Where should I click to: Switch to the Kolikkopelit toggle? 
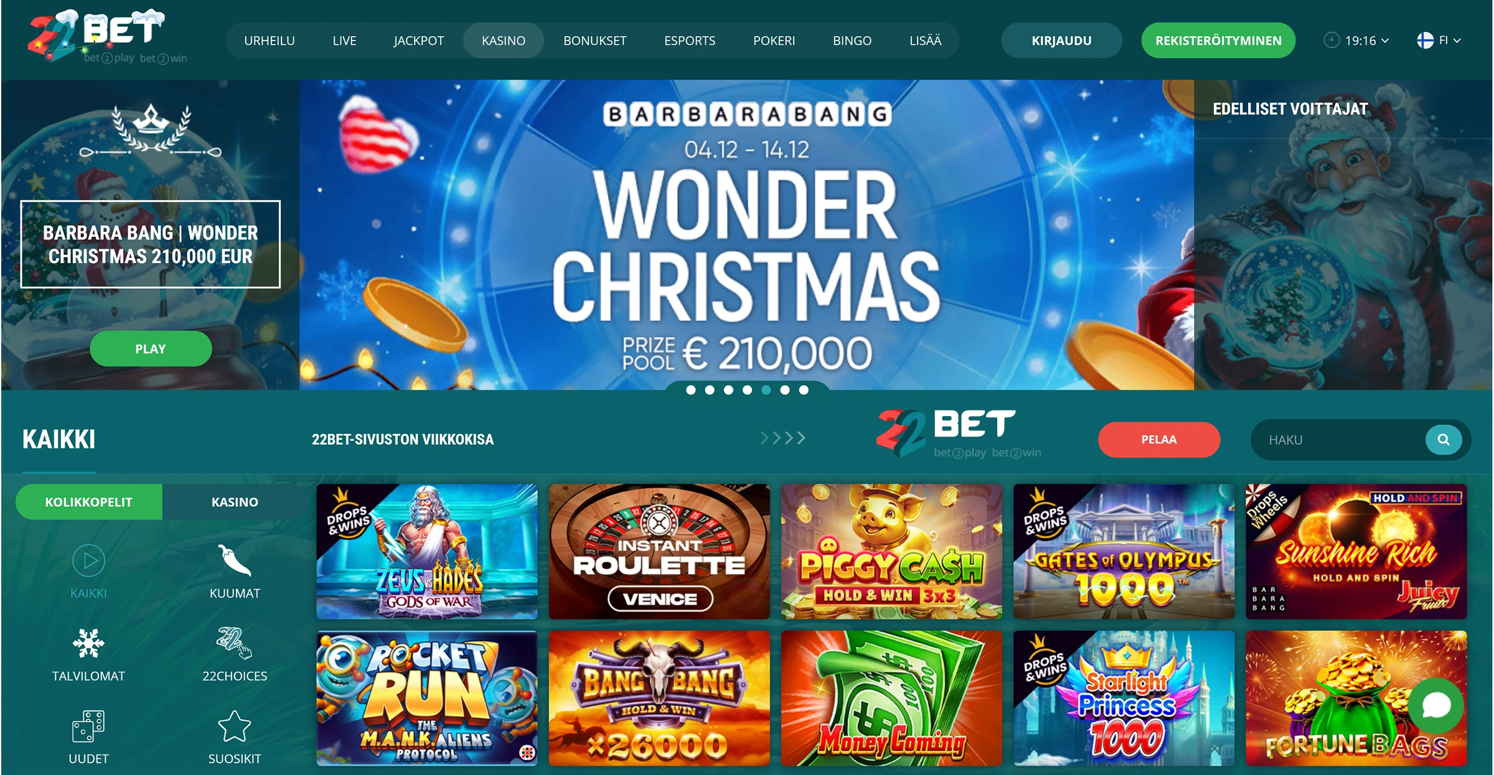(x=88, y=502)
